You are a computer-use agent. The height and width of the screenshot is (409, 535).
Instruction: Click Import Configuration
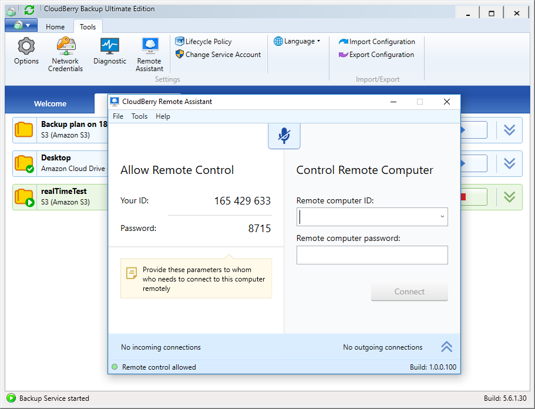[376, 42]
